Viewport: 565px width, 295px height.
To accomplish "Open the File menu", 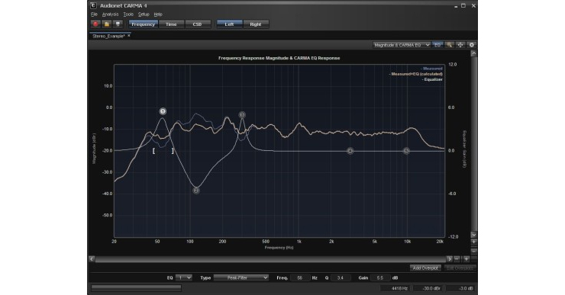I will click(x=94, y=14).
